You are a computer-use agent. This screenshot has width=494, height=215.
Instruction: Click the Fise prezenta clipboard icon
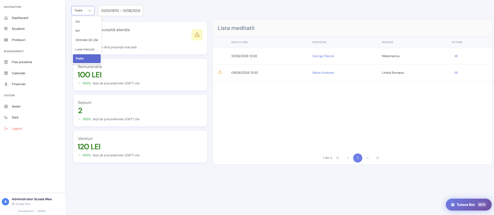(6, 62)
